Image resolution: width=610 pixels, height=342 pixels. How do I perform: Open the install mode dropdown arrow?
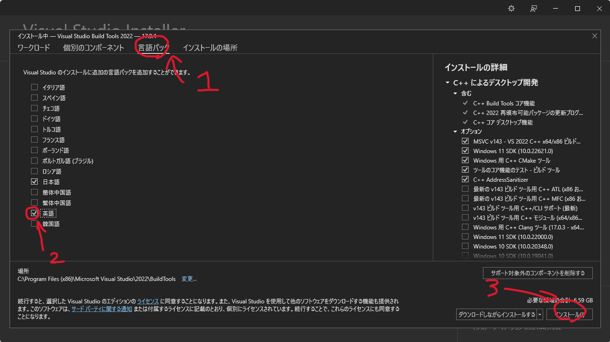pyautogui.click(x=540, y=314)
